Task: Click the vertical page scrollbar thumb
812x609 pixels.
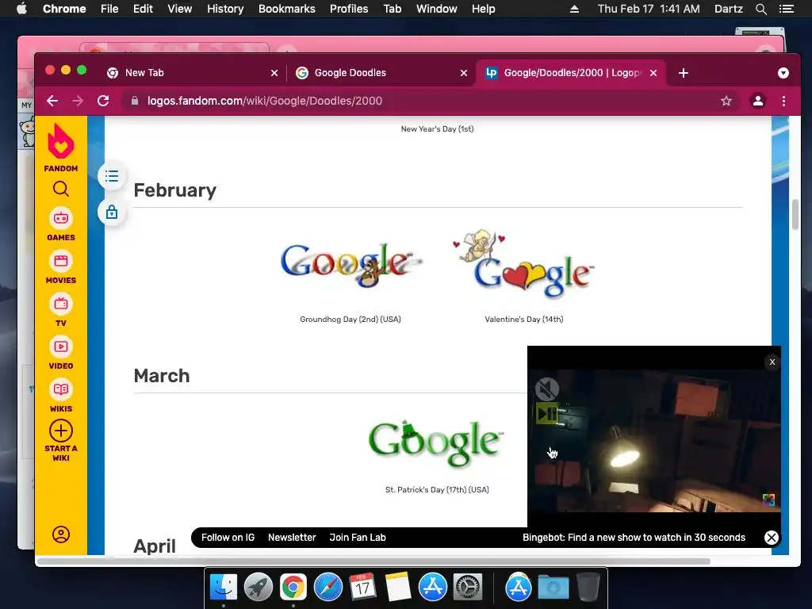Action: click(795, 214)
